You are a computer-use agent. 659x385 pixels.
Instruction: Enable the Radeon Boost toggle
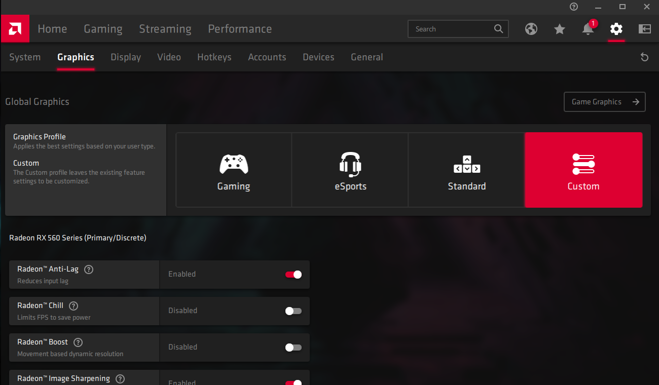294,348
